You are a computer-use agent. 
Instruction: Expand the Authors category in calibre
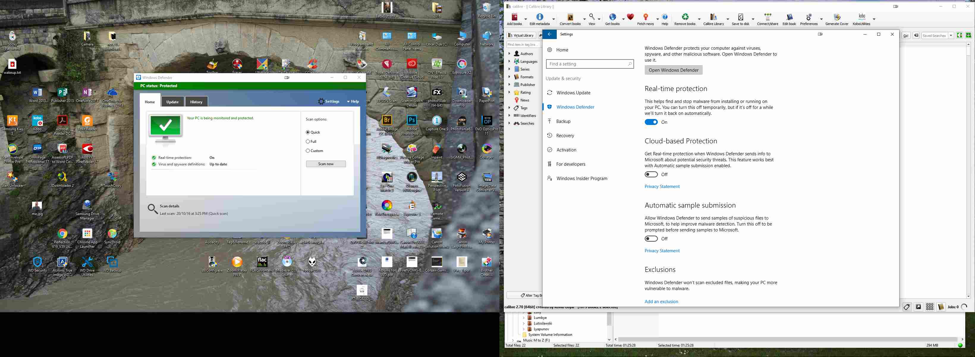click(x=509, y=54)
